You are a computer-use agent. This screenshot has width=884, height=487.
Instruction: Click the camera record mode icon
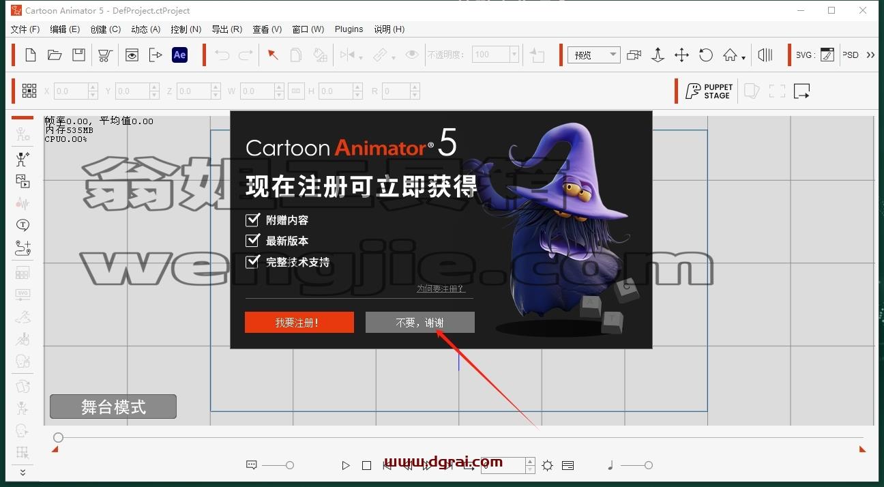click(634, 55)
